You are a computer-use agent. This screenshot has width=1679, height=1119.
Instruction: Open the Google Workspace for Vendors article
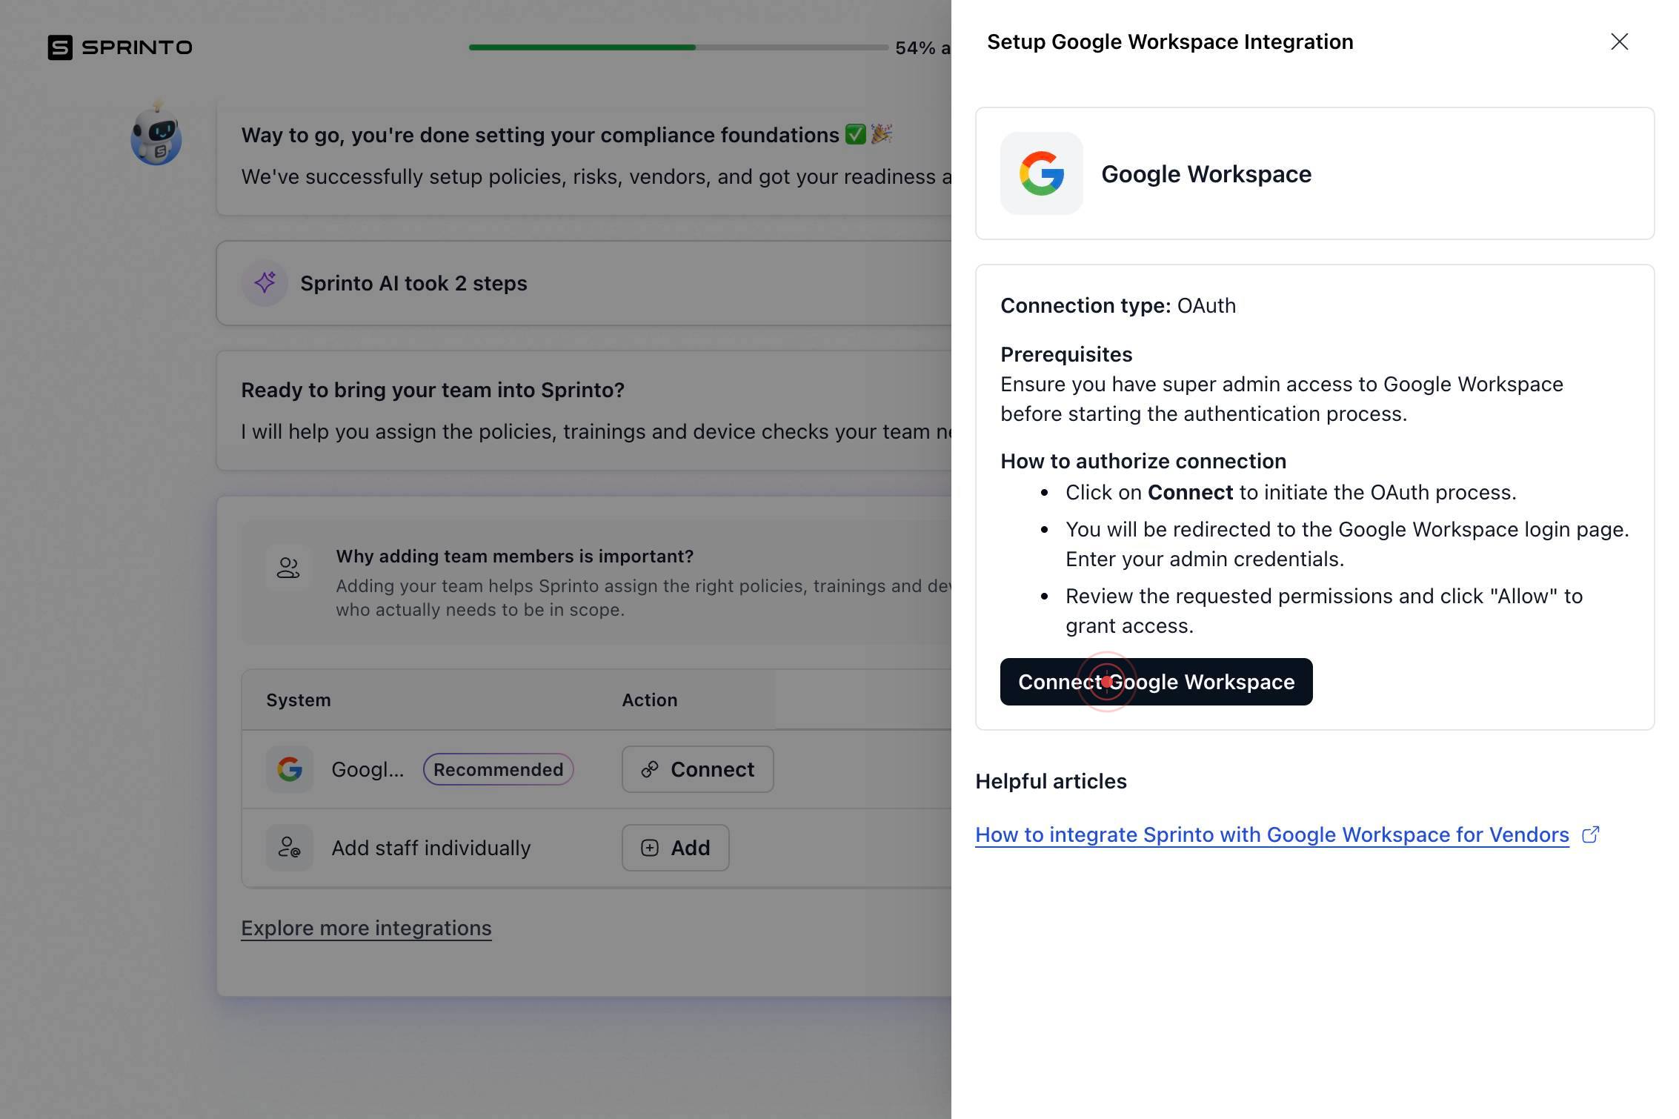coord(1271,834)
